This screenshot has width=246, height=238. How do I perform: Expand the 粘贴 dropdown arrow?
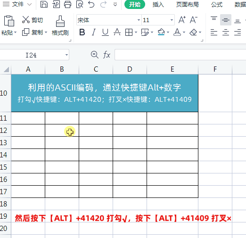pos(15,33)
